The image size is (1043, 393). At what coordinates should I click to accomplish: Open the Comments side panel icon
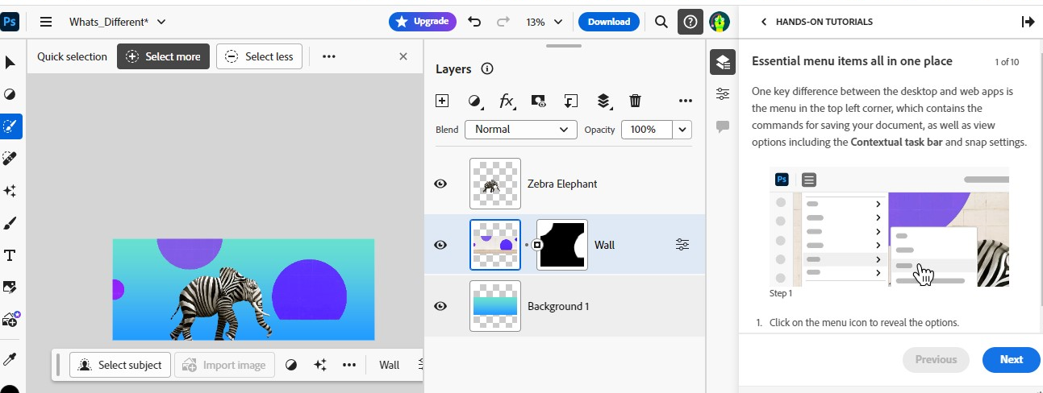pyautogui.click(x=723, y=126)
